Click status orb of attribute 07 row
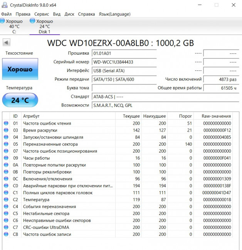The width and height of the screenshot is (242, 250). 6,151
